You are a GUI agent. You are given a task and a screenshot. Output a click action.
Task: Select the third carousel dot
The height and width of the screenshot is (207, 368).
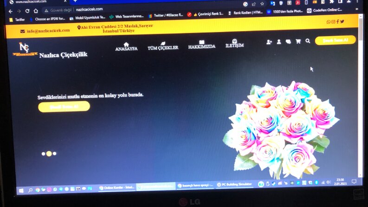pyautogui.click(x=54, y=154)
